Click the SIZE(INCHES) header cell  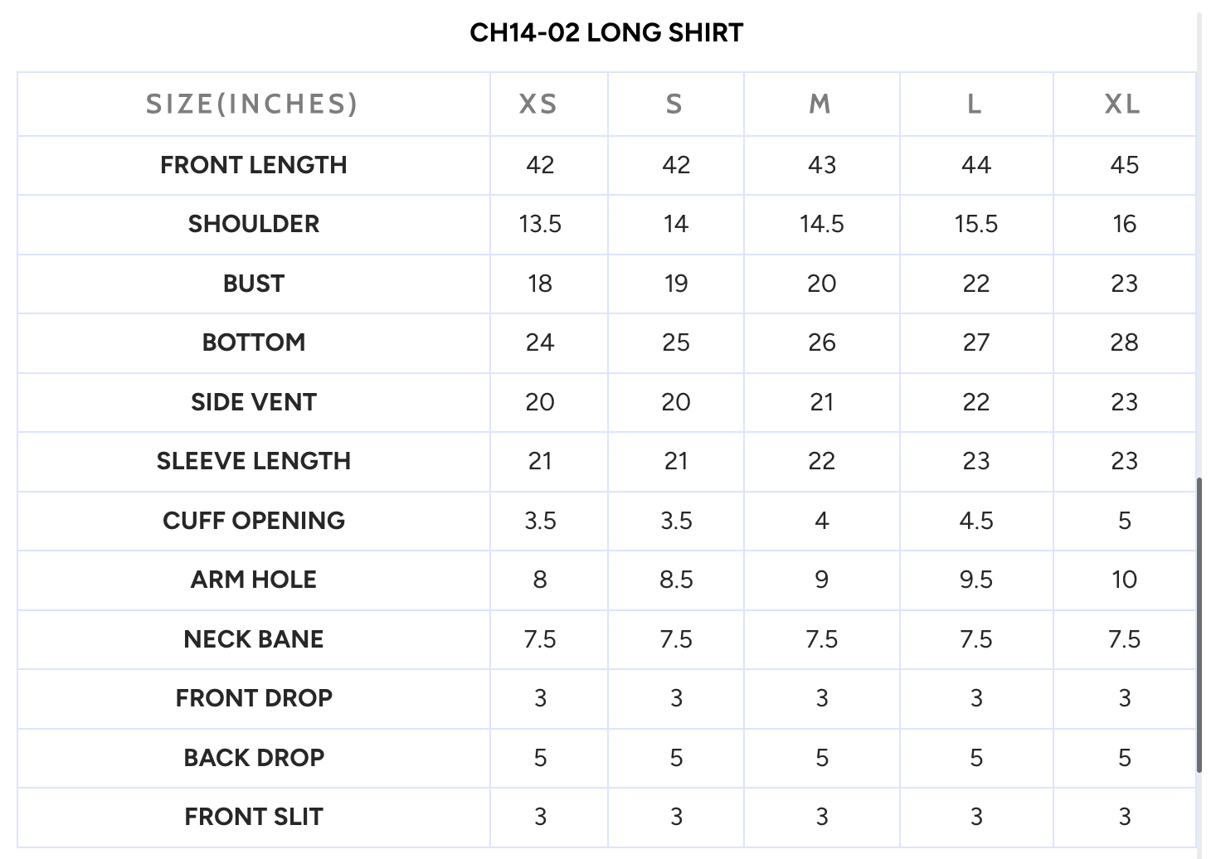point(252,104)
